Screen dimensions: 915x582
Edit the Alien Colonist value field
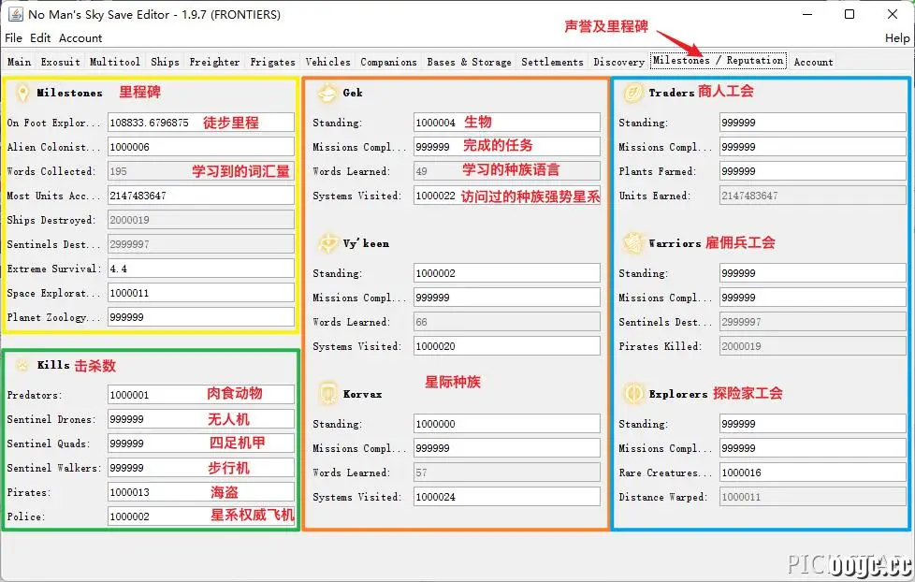click(x=201, y=147)
